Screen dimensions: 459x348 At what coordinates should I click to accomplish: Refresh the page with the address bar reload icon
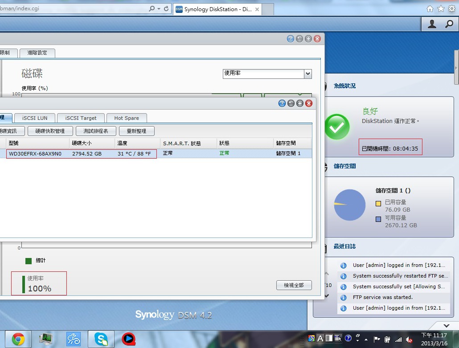(166, 8)
